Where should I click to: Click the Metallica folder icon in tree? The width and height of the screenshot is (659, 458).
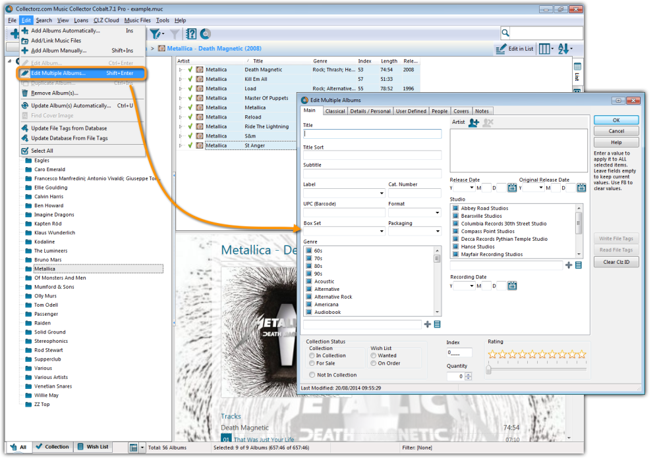click(28, 269)
